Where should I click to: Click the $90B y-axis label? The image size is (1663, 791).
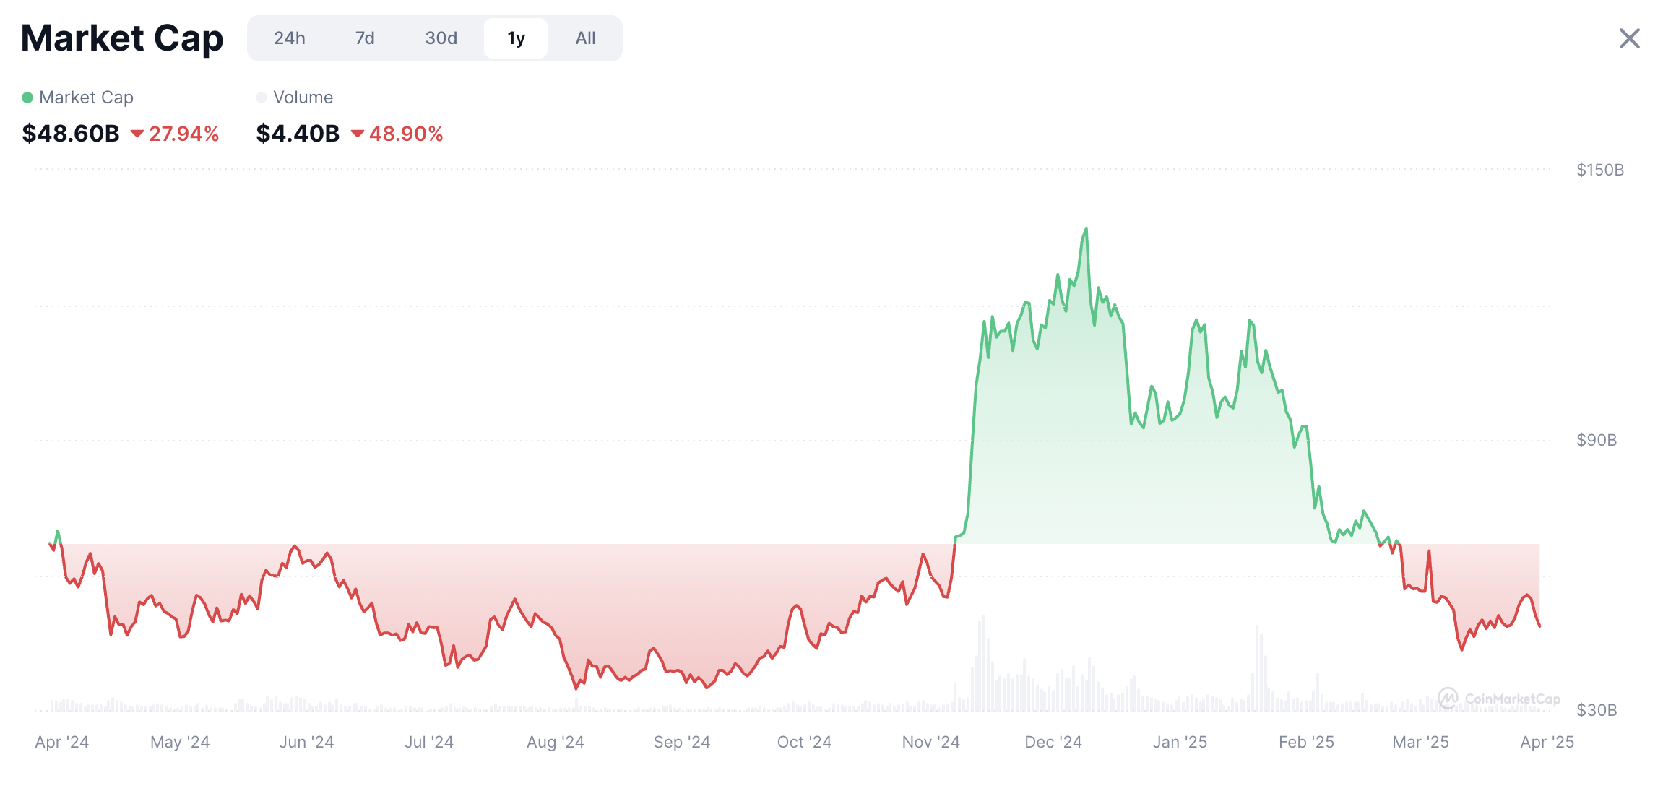[x=1598, y=439]
